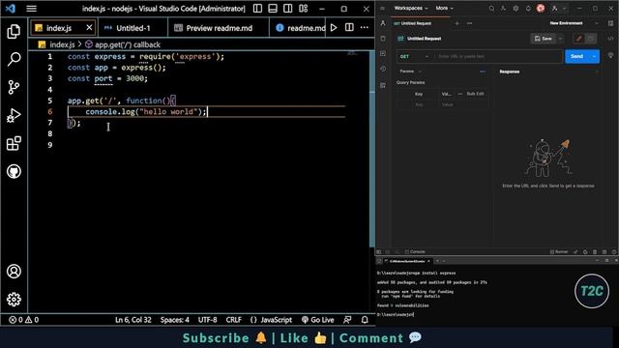Screen dimensions: 619x348
Task: Open the Accounts menu in VS Code
Action: point(14,272)
